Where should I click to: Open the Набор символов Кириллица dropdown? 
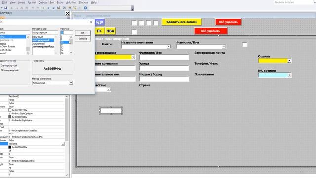point(71,83)
